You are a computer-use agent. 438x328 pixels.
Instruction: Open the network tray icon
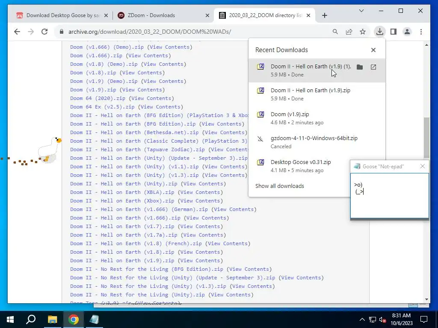(x=373, y=319)
